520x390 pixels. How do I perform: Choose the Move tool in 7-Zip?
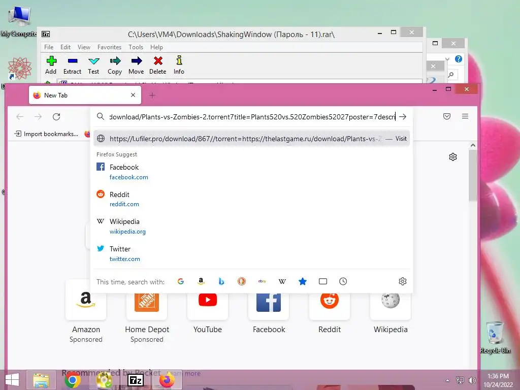click(136, 65)
